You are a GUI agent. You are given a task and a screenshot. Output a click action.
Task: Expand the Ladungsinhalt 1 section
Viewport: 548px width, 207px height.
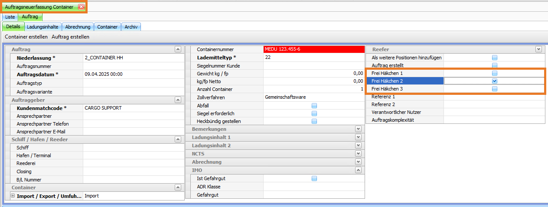(x=358, y=137)
